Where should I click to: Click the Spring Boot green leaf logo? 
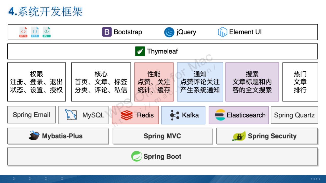pyautogui.click(x=137, y=156)
